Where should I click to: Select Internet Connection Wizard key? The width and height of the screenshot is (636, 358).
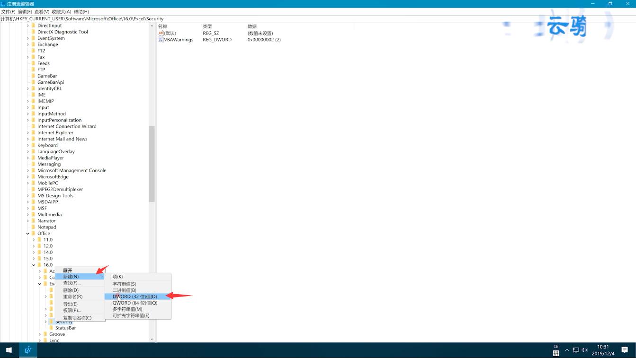(x=67, y=126)
